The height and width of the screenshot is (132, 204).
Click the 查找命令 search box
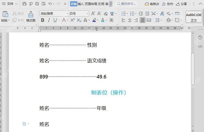[x=126, y=4]
